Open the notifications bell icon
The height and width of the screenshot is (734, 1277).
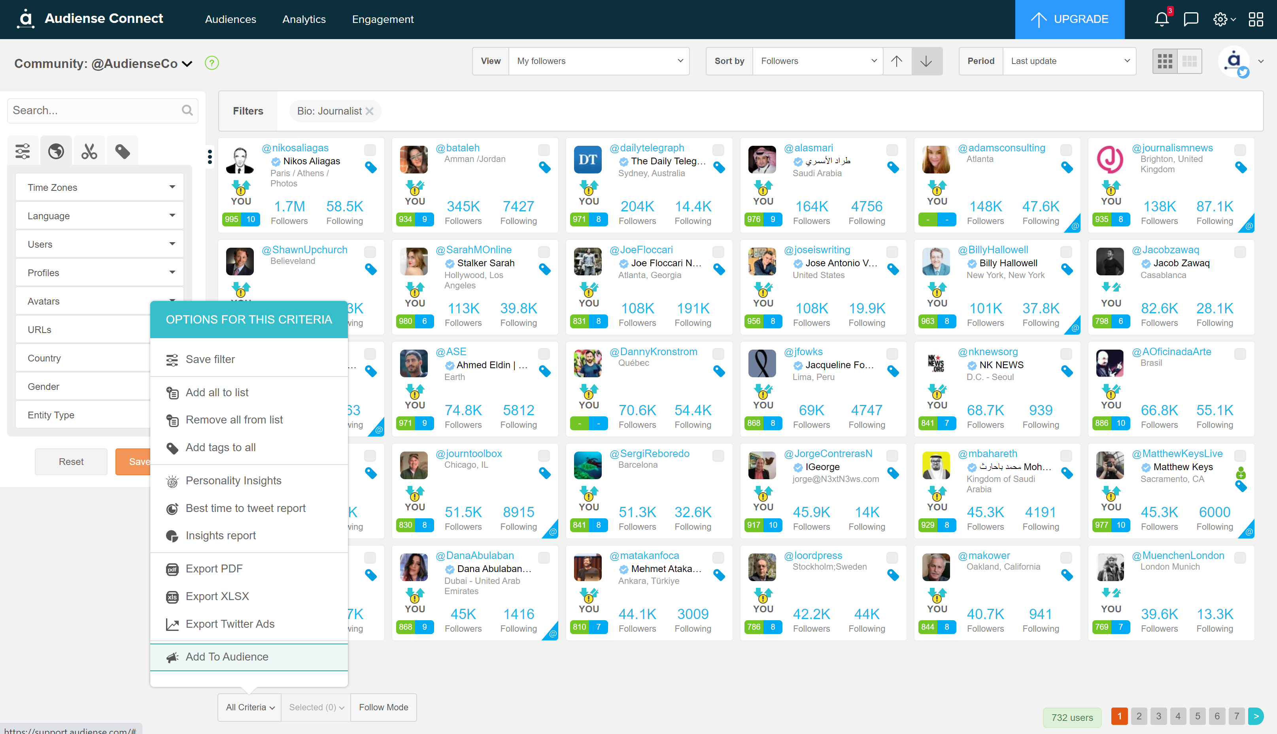click(x=1162, y=19)
